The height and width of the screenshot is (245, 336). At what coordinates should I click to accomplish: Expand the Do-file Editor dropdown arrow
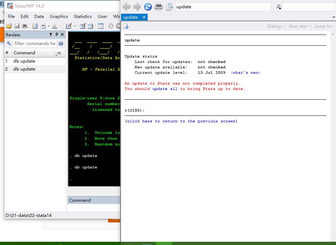coord(75,26)
